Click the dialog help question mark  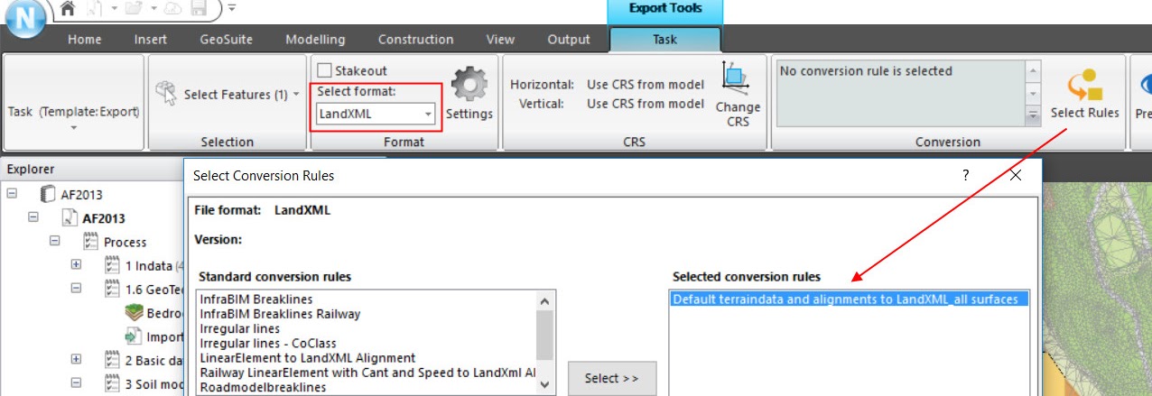click(x=965, y=175)
